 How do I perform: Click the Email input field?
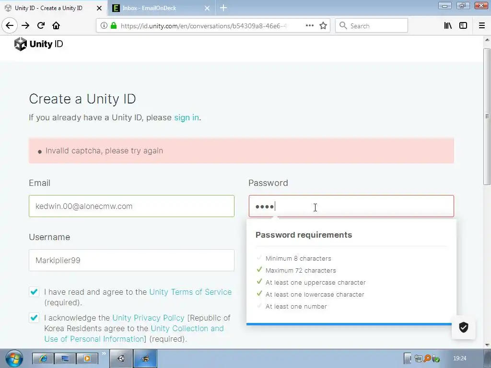coord(131,206)
